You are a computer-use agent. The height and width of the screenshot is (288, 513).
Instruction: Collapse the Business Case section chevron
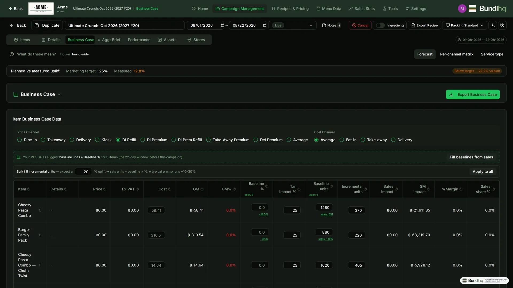[59, 94]
